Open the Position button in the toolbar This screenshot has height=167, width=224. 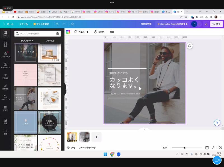tap(112, 32)
